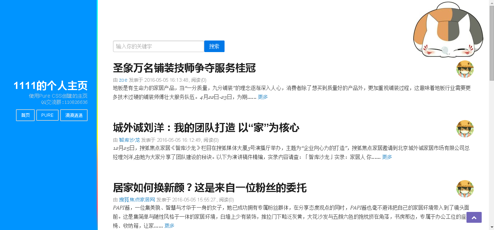Select the 漫漫洒洒 navigation item

tap(74, 115)
